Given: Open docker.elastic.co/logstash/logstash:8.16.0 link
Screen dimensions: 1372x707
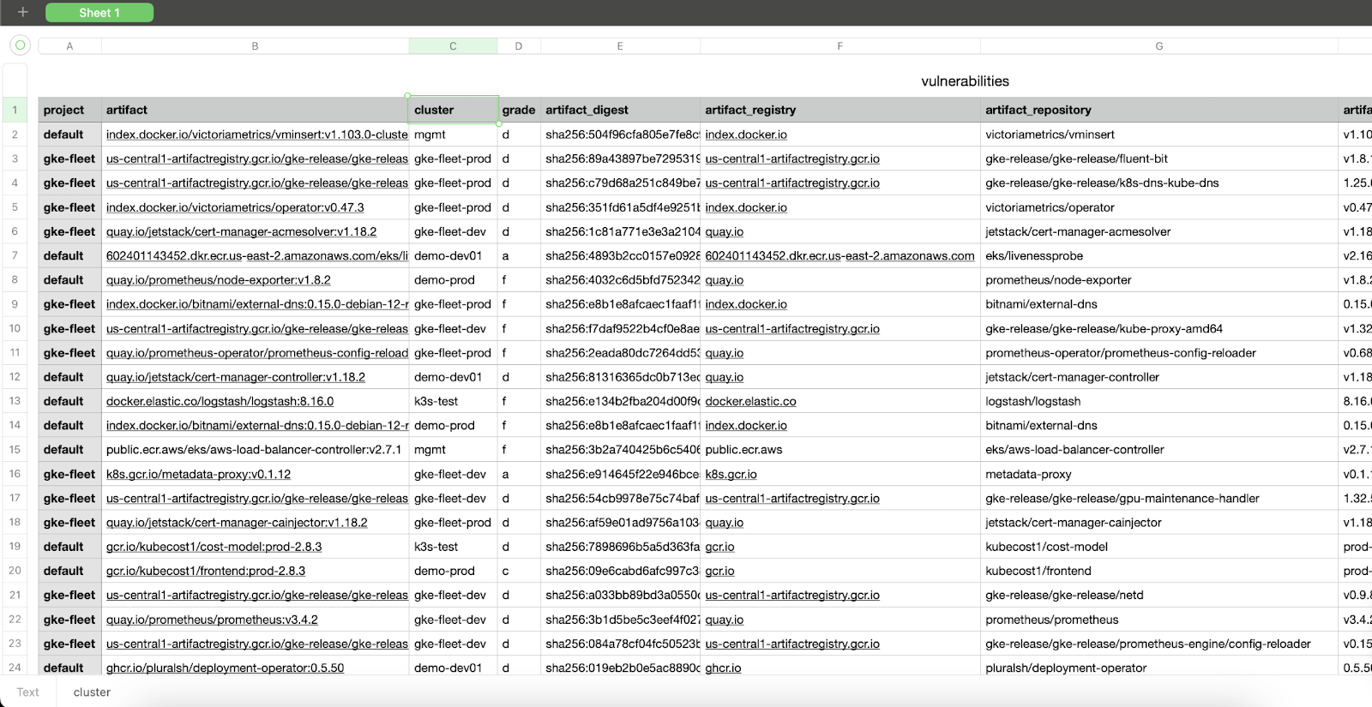Looking at the screenshot, I should [x=220, y=401].
